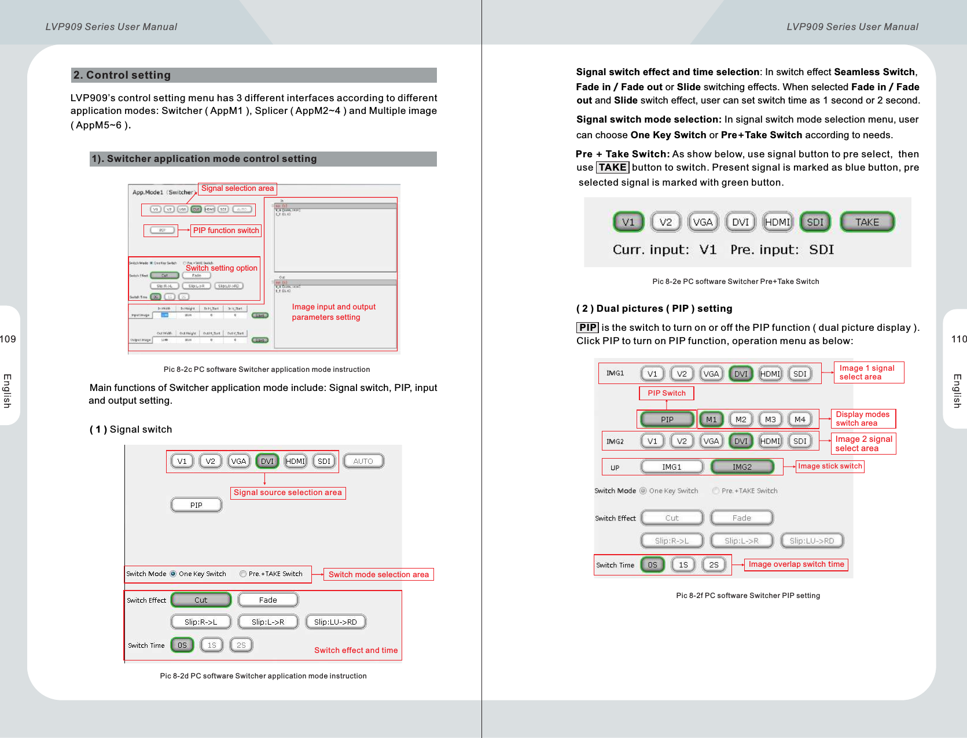The height and width of the screenshot is (738, 967).
Task: Select DVI in the IMG2 row of Pic 8-2f
Action: [x=741, y=441]
